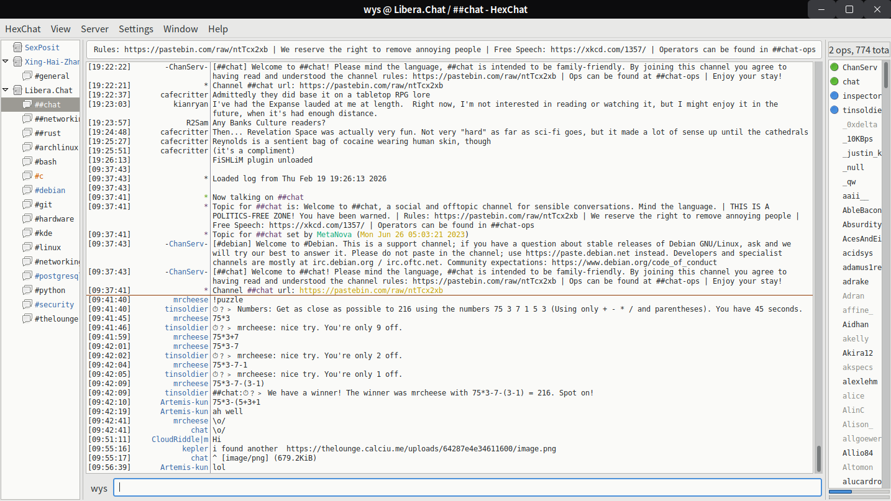Open the Server menu
The width and height of the screenshot is (891, 501).
[94, 29]
